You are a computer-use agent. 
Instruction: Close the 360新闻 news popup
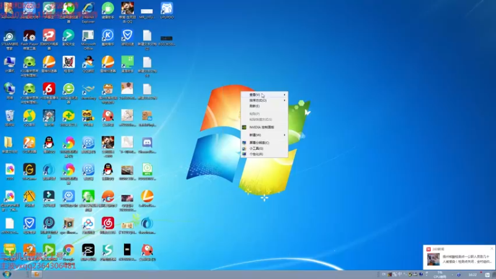pyautogui.click(x=492, y=249)
